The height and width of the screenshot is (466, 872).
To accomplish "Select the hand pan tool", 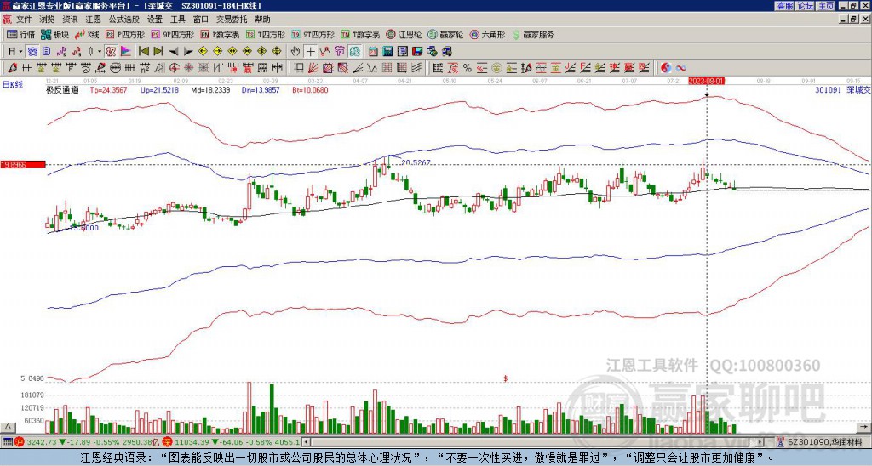I will (x=295, y=52).
